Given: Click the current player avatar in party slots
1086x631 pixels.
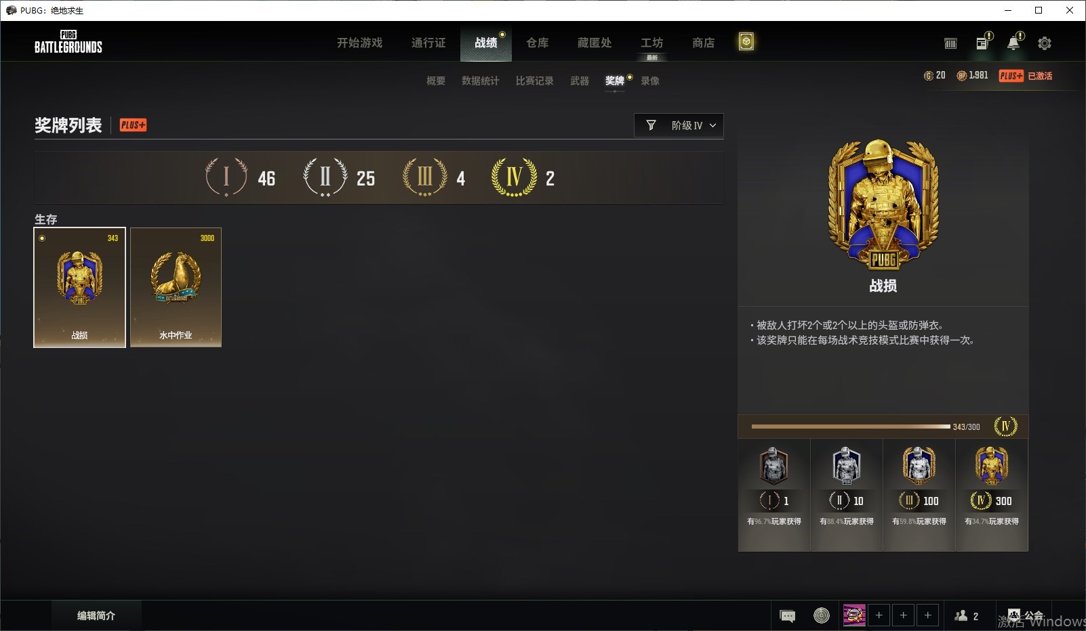Looking at the screenshot, I should click(854, 615).
